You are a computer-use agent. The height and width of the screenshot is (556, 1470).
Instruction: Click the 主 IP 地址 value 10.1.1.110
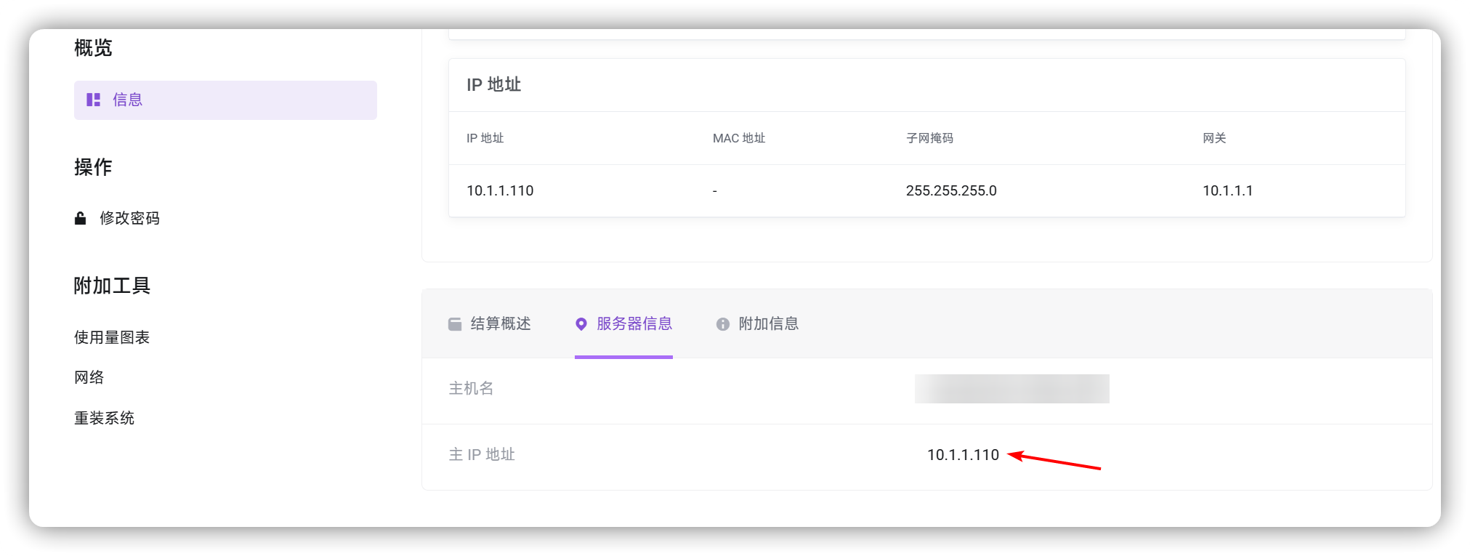point(963,455)
